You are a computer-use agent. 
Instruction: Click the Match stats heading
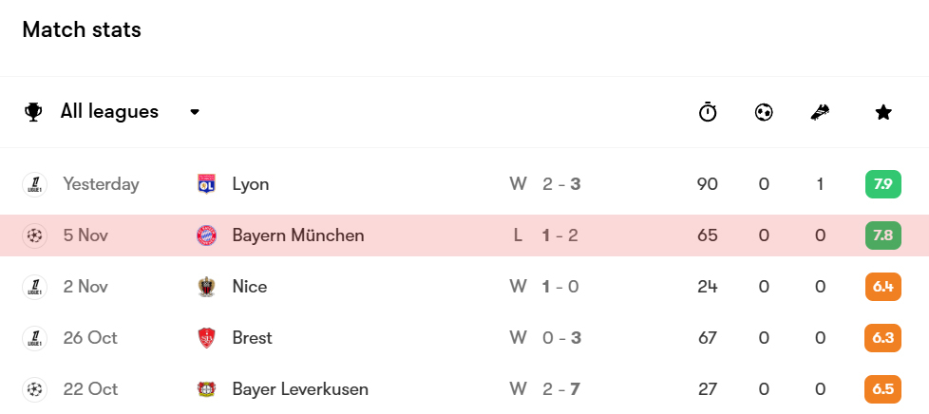click(x=82, y=30)
